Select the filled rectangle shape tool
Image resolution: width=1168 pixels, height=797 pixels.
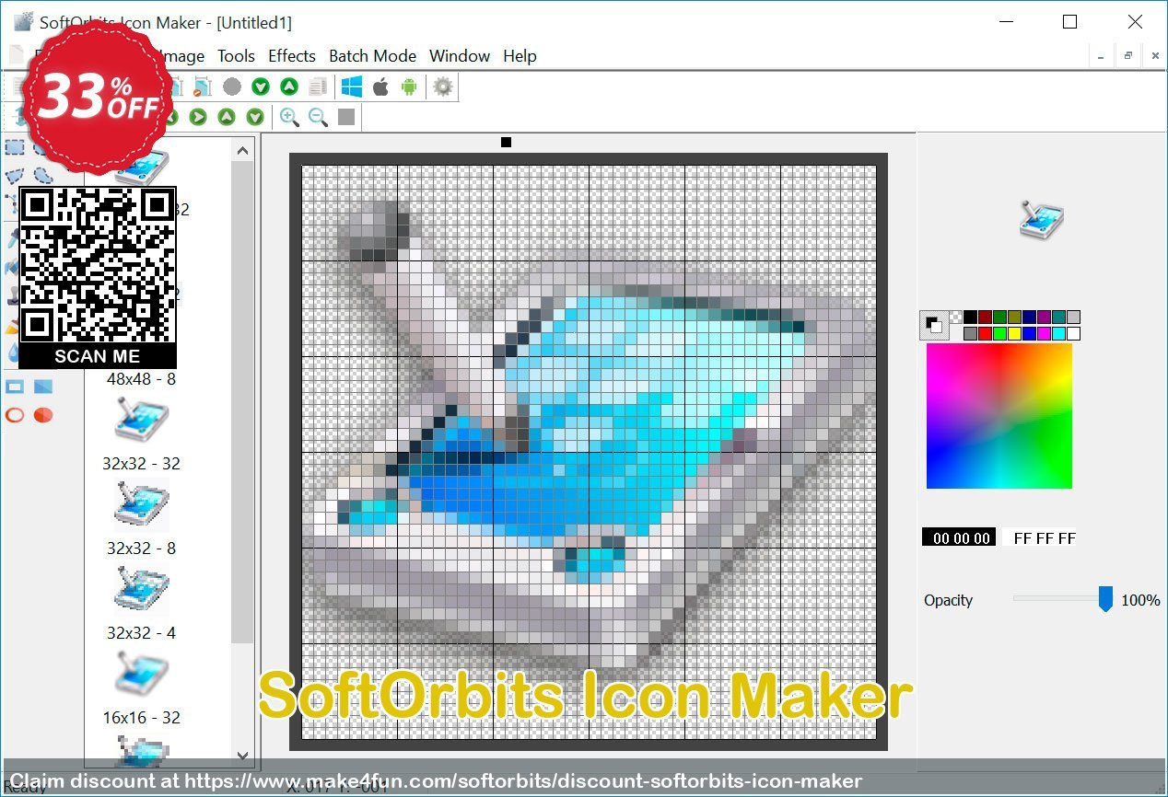tap(43, 387)
